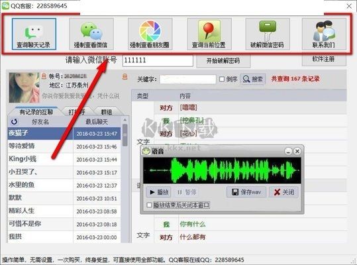Open the 破解微信密码 key icon
The height and width of the screenshot is (265, 357).
coord(268,34)
